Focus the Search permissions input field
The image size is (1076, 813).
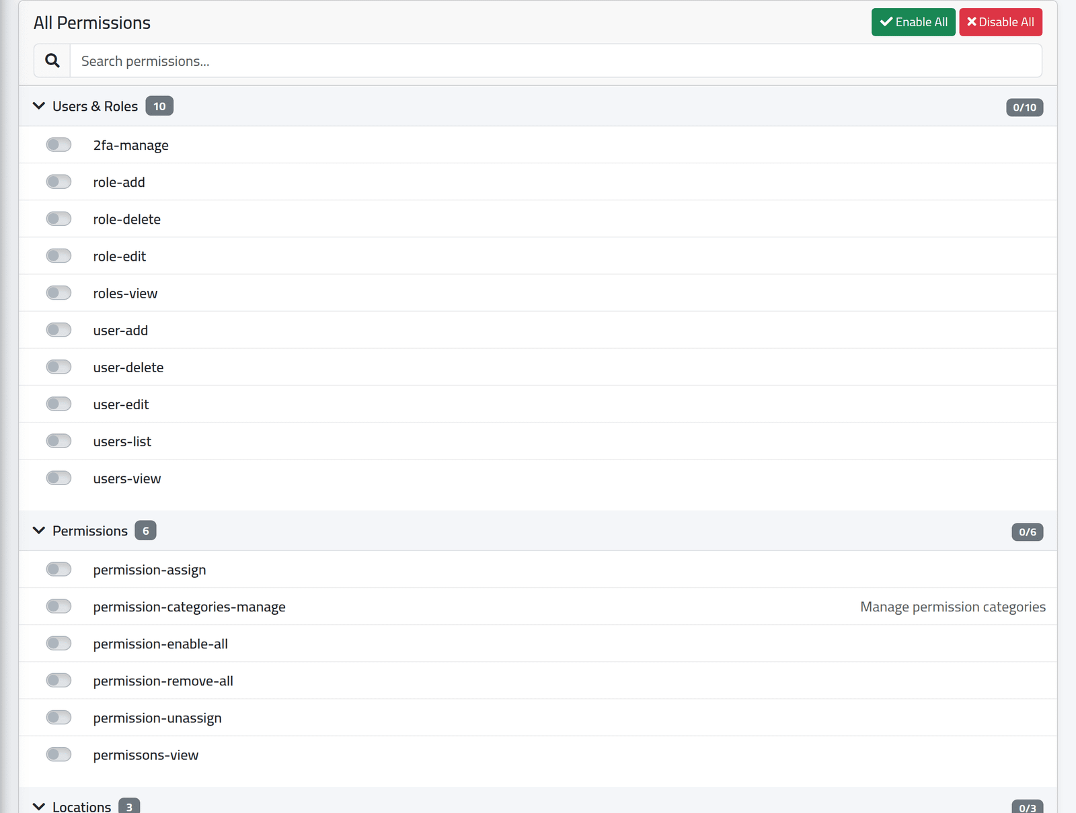pos(556,61)
